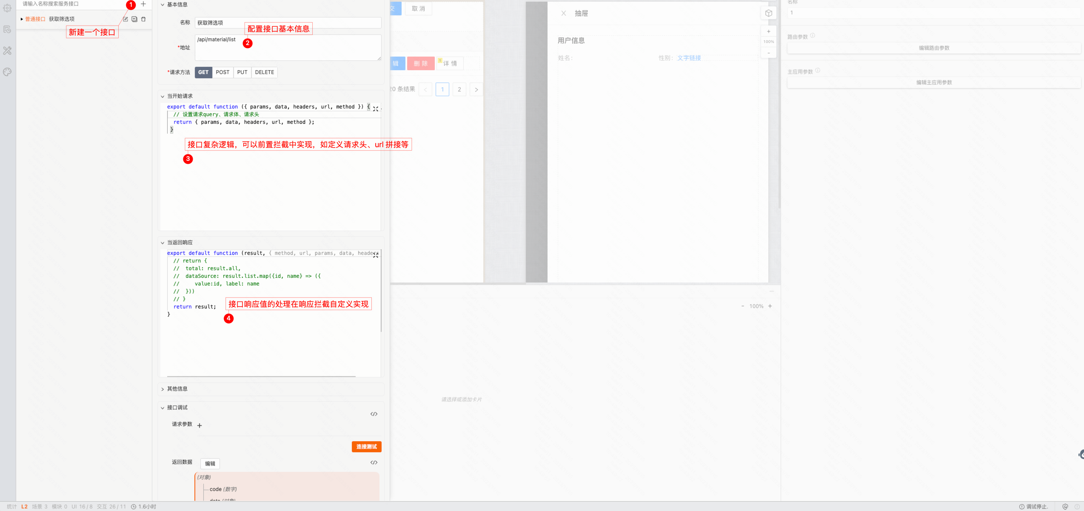Click the 100% zoom label on canvas
Image resolution: width=1084 pixels, height=511 pixels.
pos(769,42)
